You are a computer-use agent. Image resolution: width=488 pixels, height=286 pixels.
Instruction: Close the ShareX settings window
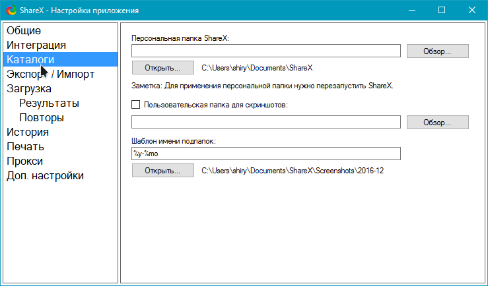[471, 11]
